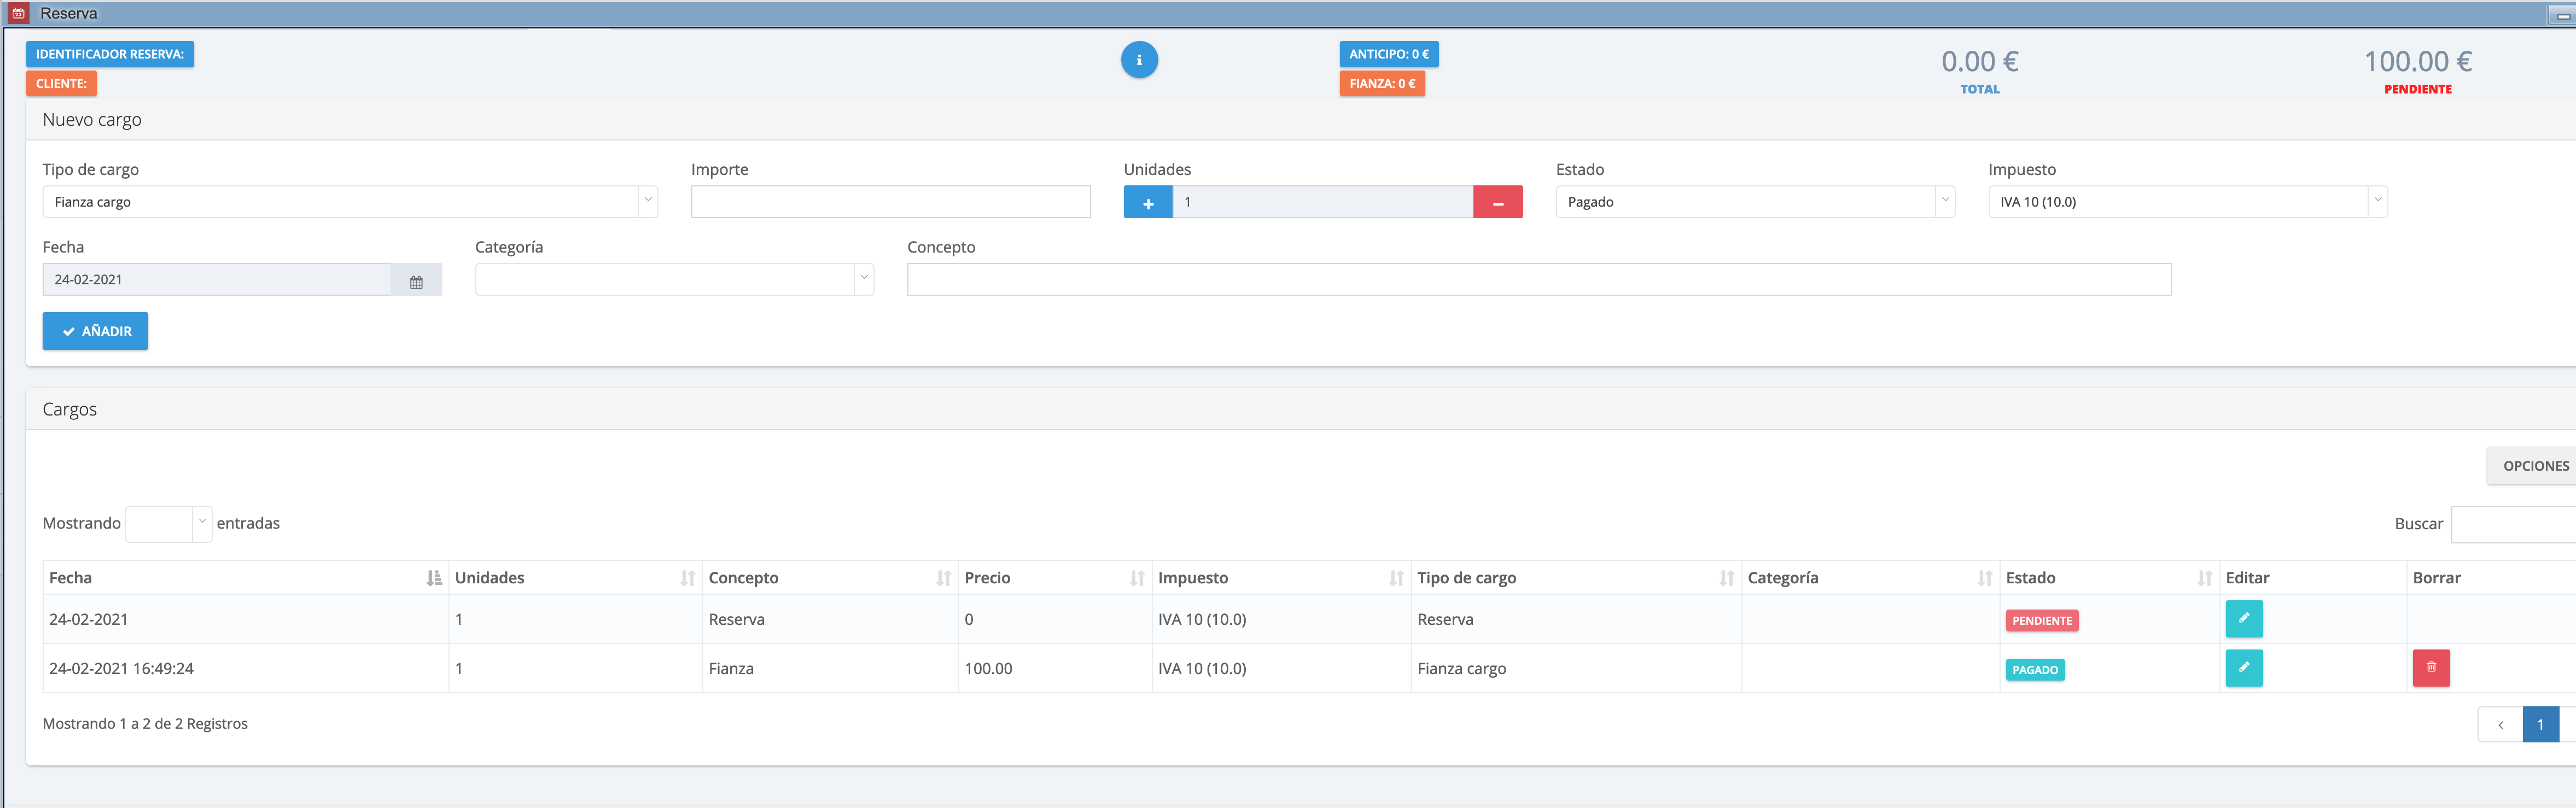Sort table by Fecha column
Image resolution: width=2576 pixels, height=808 pixels.
(x=433, y=578)
